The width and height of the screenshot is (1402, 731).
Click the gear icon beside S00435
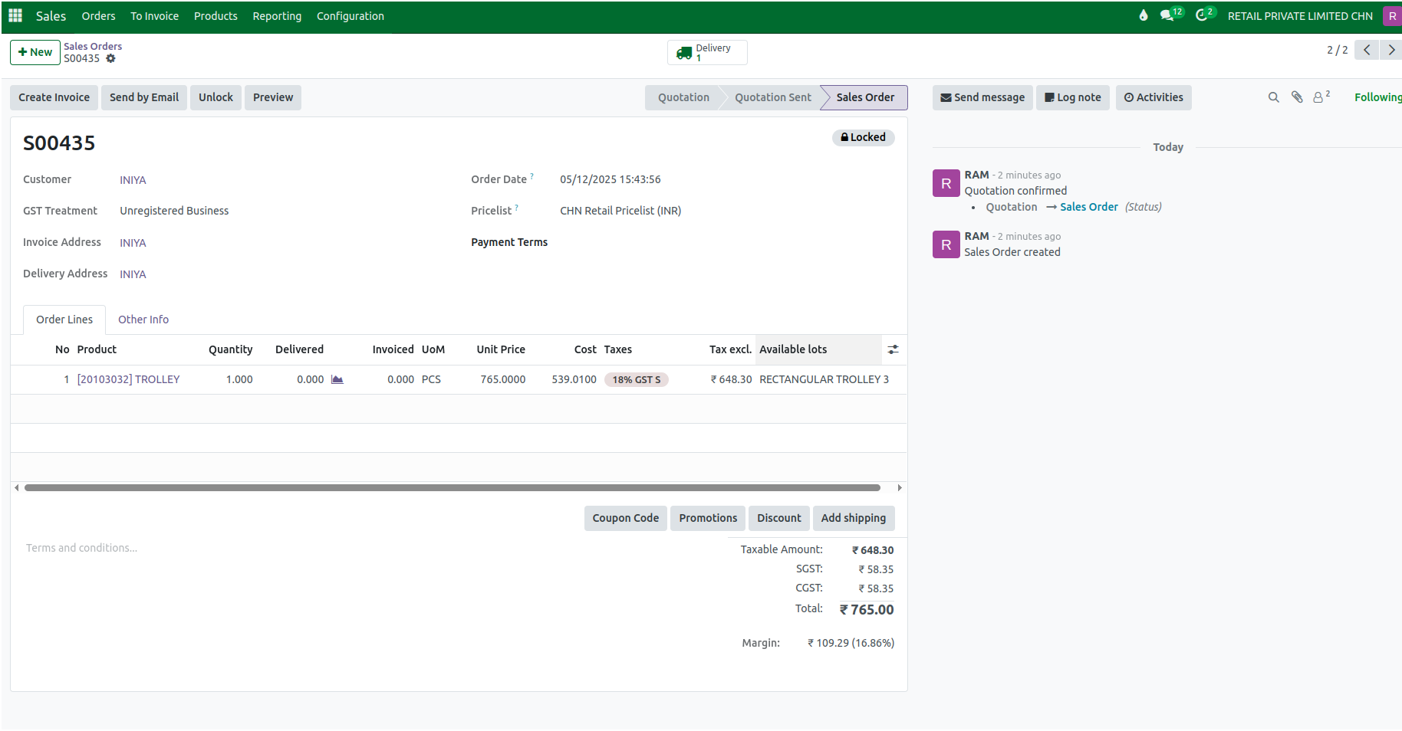(x=111, y=58)
